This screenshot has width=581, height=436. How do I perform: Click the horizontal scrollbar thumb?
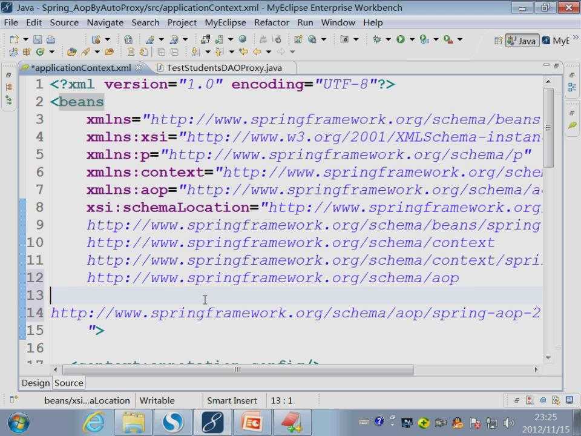click(238, 369)
